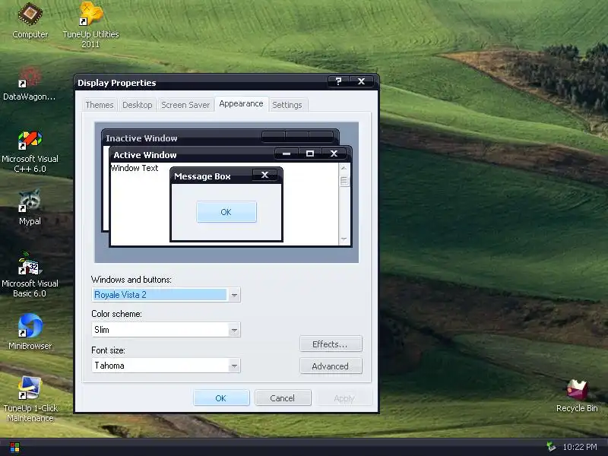The image size is (608, 456).
Task: Click the Display Properties help question mark
Action: [x=338, y=81]
